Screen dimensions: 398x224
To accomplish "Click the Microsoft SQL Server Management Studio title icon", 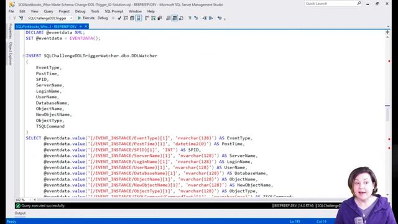I will point(12,4).
